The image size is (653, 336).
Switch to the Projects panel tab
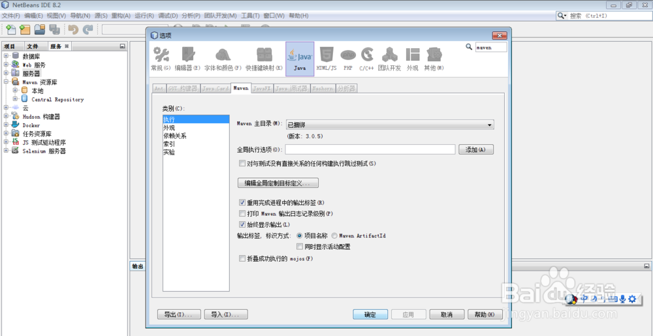10,46
